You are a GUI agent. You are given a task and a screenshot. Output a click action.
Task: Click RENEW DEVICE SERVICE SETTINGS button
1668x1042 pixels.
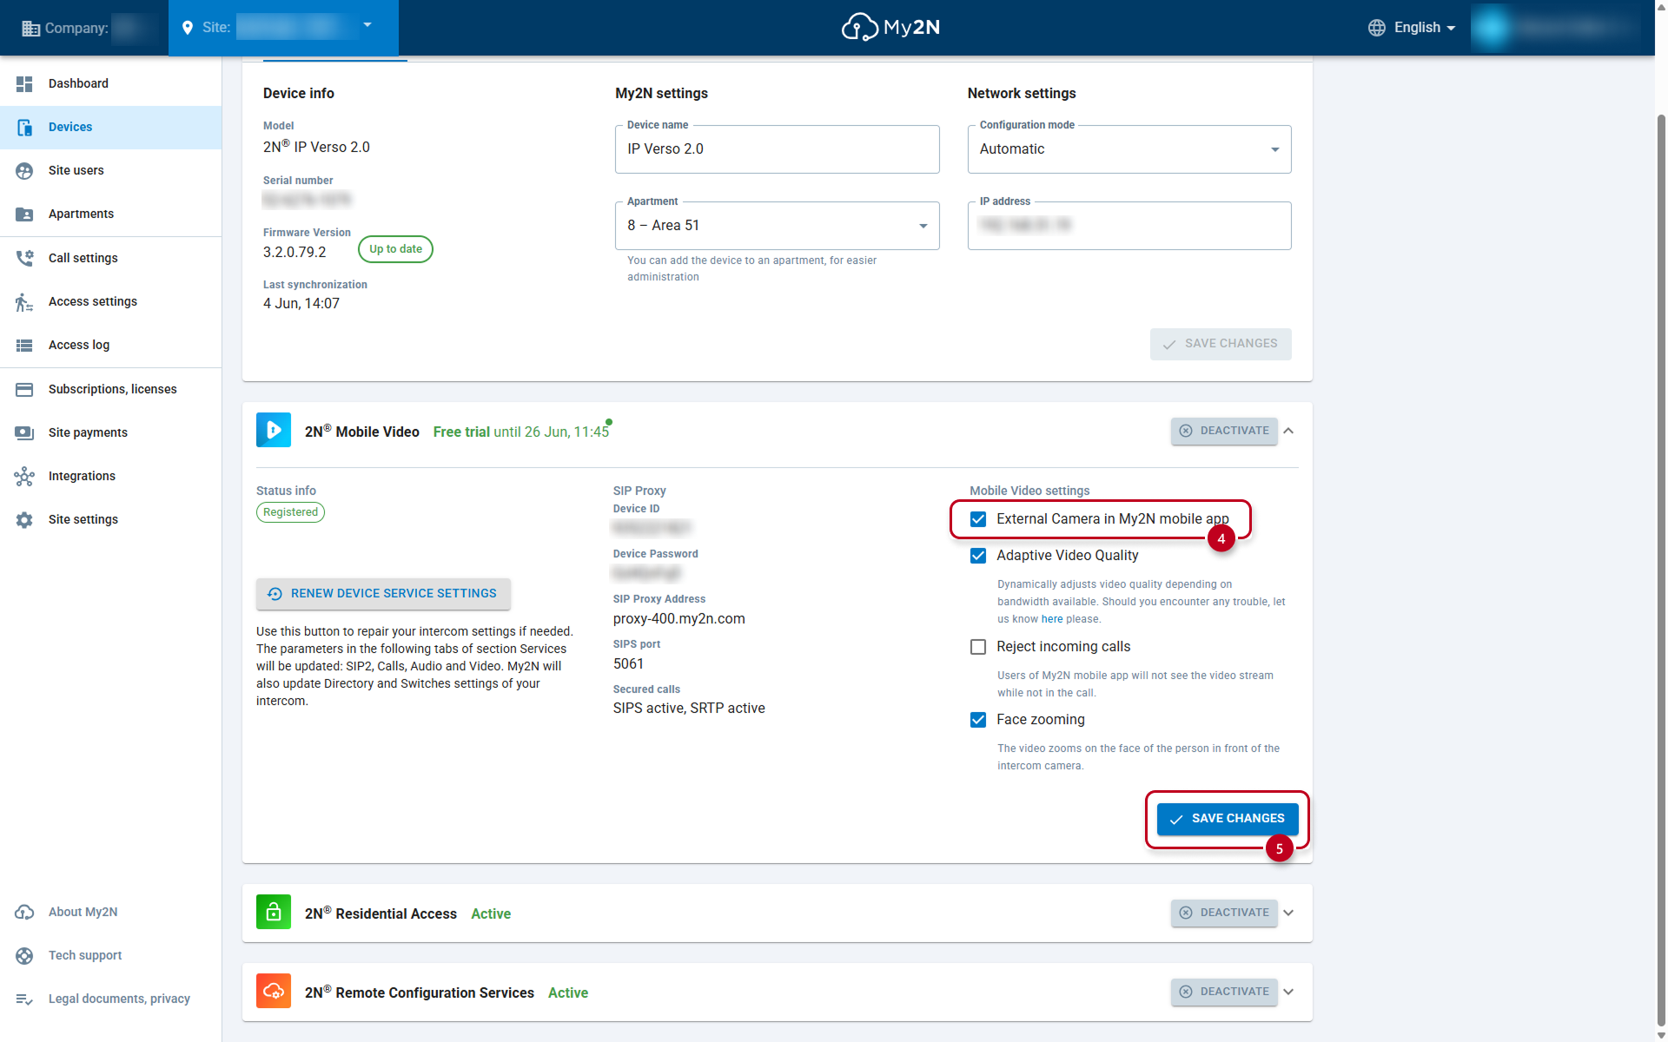point(383,594)
